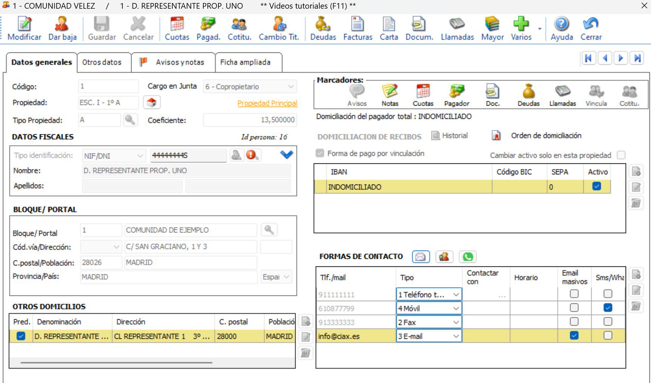This screenshot has width=651, height=383.
Task: Uncheck Email masivos for info@ciax.es
Action: 574,335
